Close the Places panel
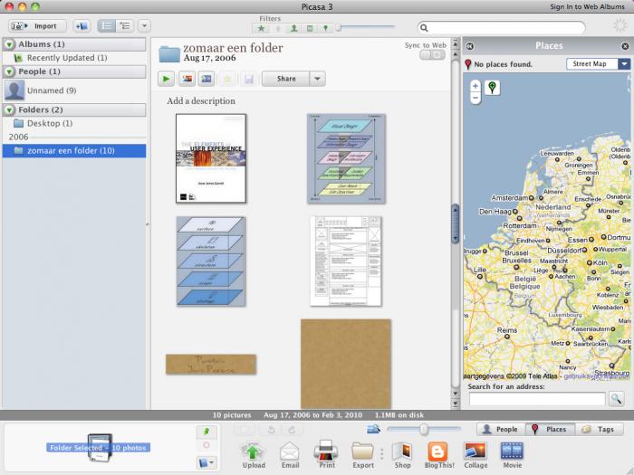634x475 pixels. pos(625,46)
